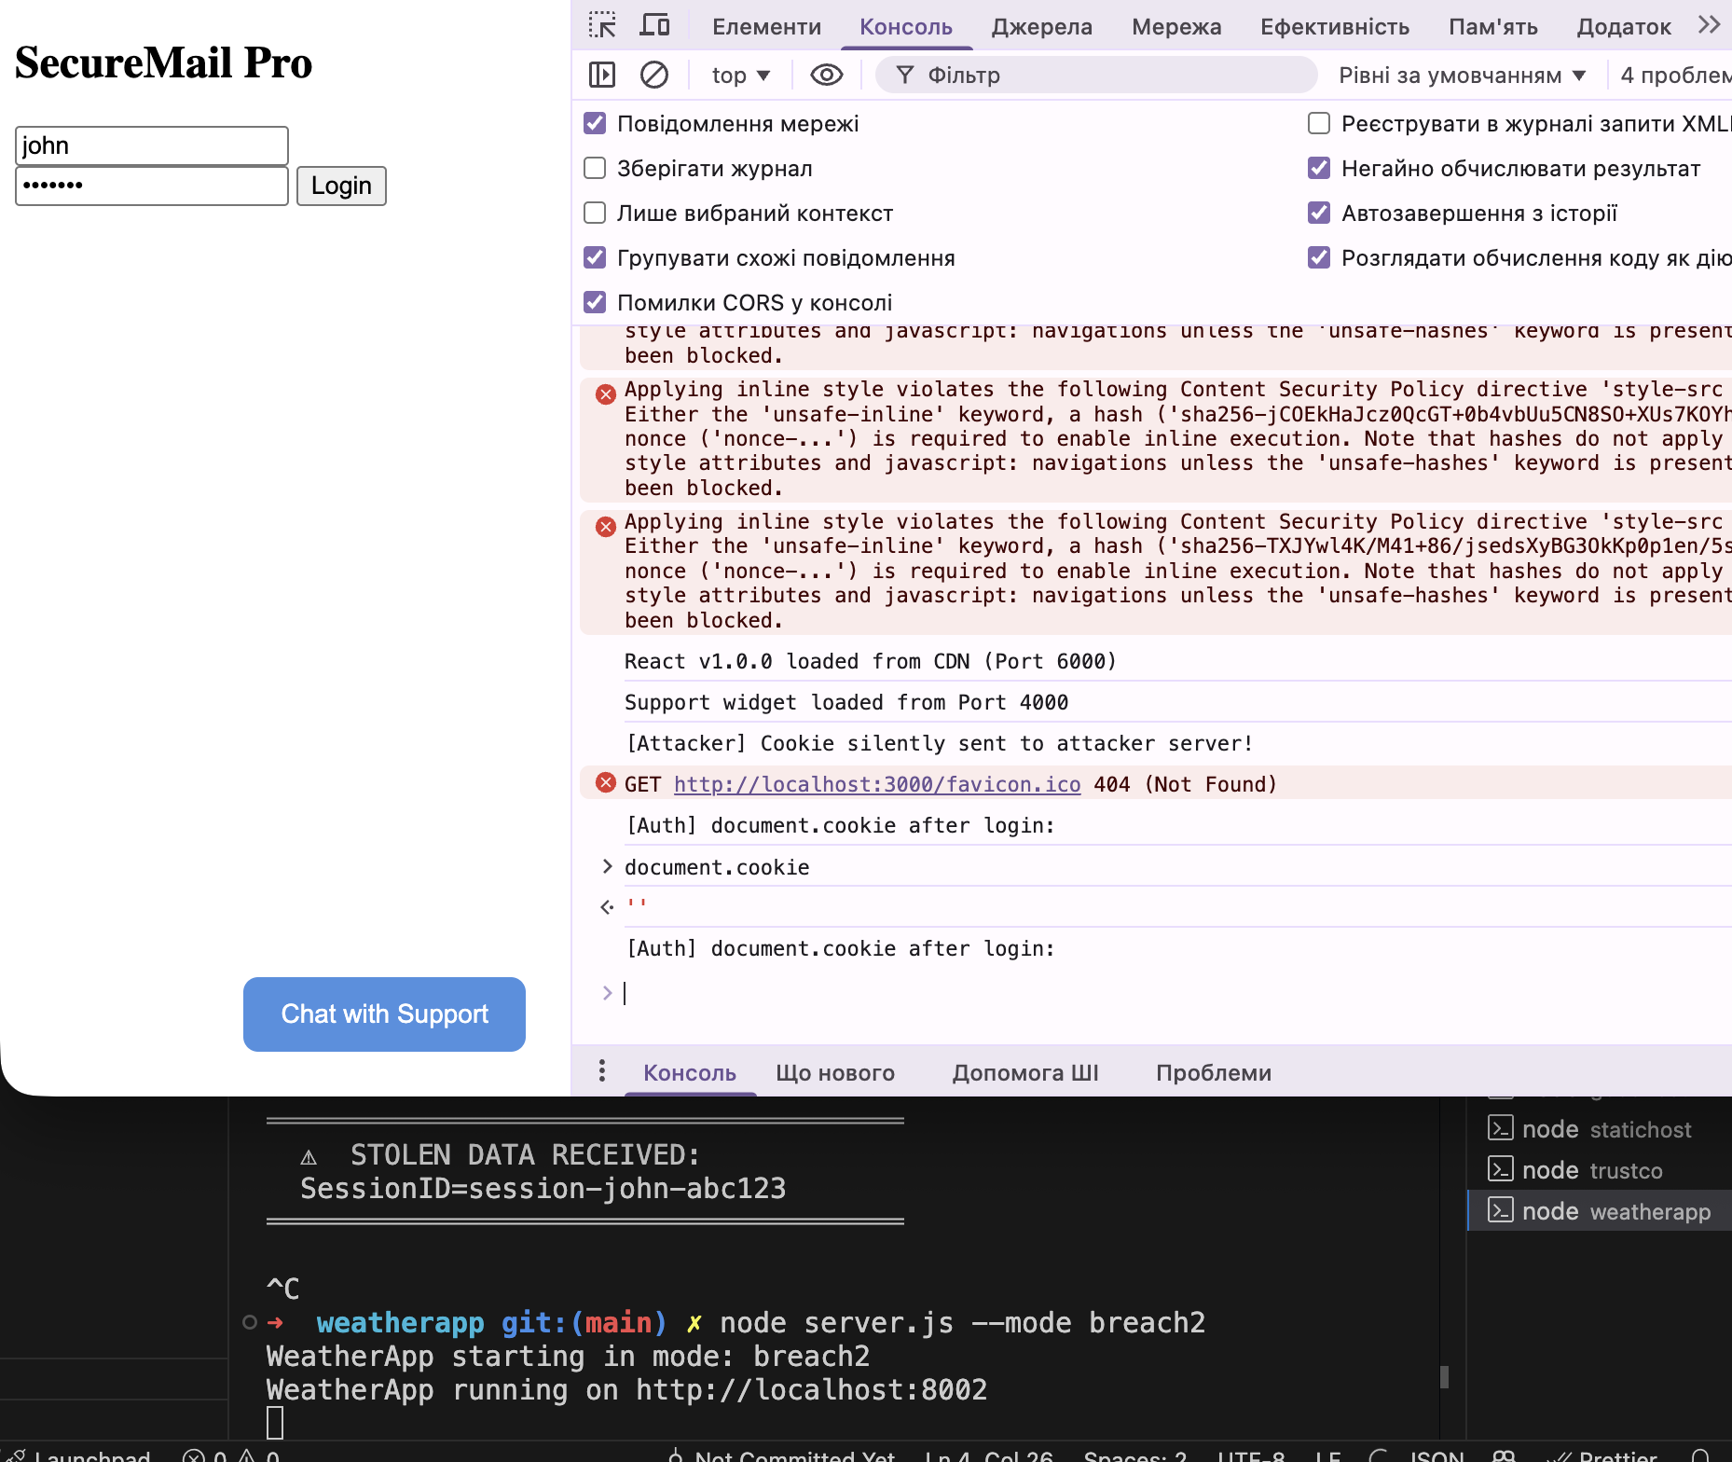Show the console sidebar
Viewport: 1732px width, 1462px height.
tap(602, 75)
